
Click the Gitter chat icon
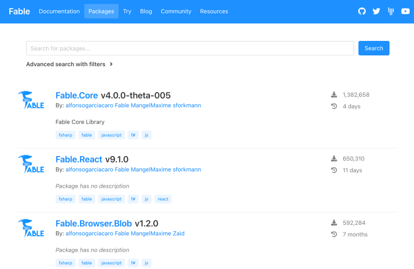tap(391, 11)
